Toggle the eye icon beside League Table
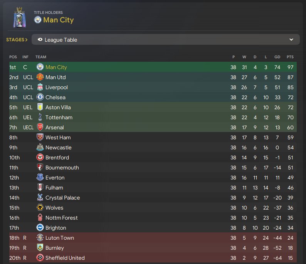This screenshot has height=264, width=306. 40,40
